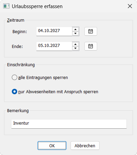Confirm the dialog with OK
Image resolution: width=137 pixels, height=155 pixels.
click(52, 146)
